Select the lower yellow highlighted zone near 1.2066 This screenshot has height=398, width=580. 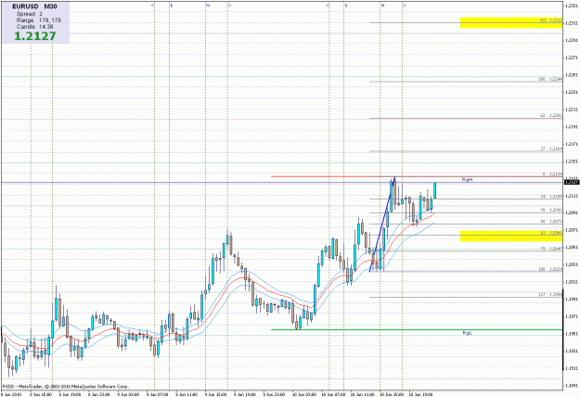(x=511, y=236)
